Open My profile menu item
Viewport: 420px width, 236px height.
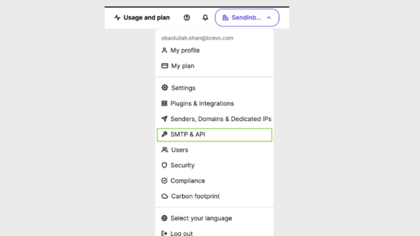click(185, 50)
